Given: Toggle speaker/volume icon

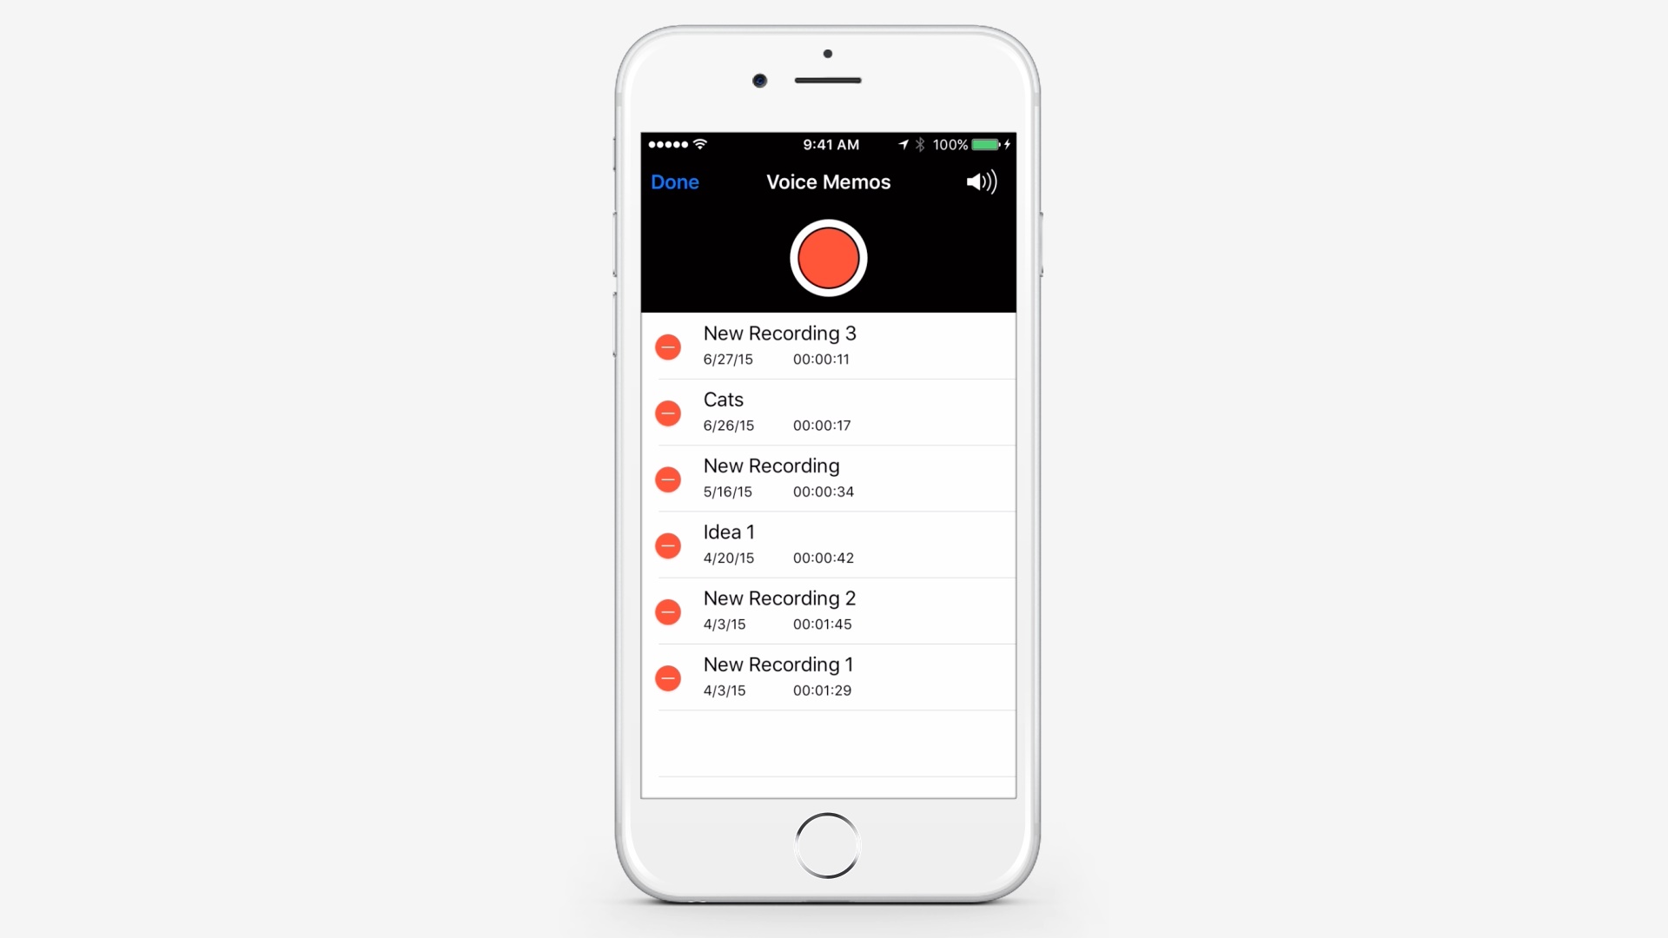Looking at the screenshot, I should coord(978,181).
